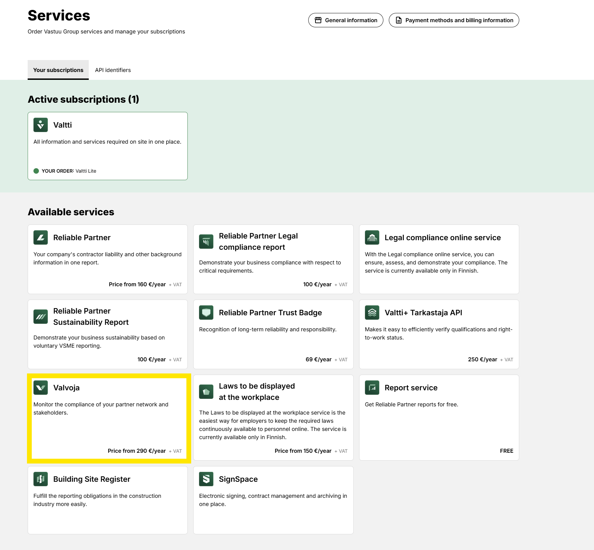This screenshot has height=550, width=594.
Task: Click the Laws to be displayed icon
Action: coord(206,392)
